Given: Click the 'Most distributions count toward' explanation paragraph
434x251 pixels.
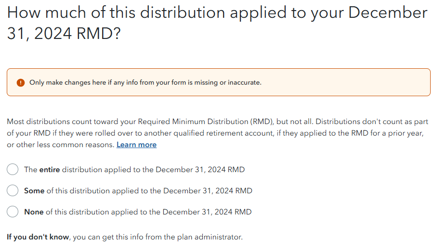Looking at the screenshot, I should pyautogui.click(x=217, y=133).
